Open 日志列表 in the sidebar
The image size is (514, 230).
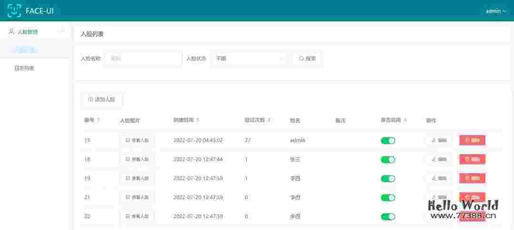point(24,68)
